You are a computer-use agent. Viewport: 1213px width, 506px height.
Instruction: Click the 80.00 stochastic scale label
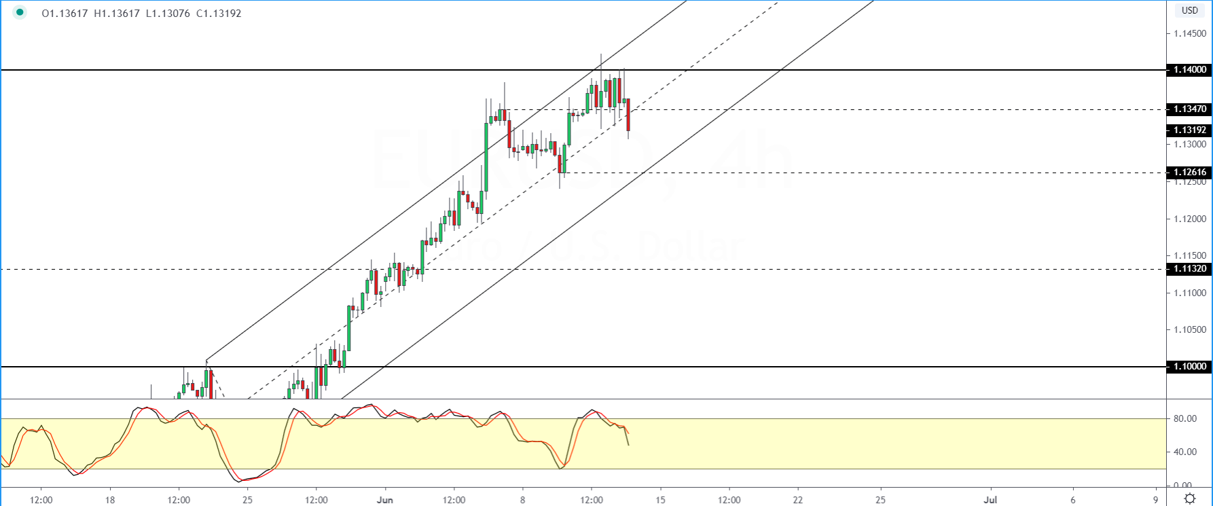1185,418
